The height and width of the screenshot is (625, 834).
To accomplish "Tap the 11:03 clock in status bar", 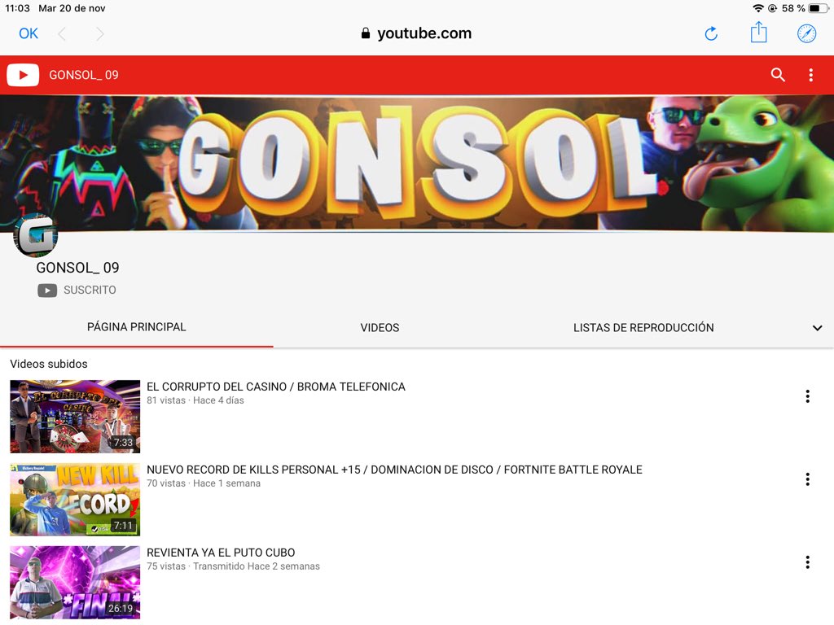I will pos(18,8).
